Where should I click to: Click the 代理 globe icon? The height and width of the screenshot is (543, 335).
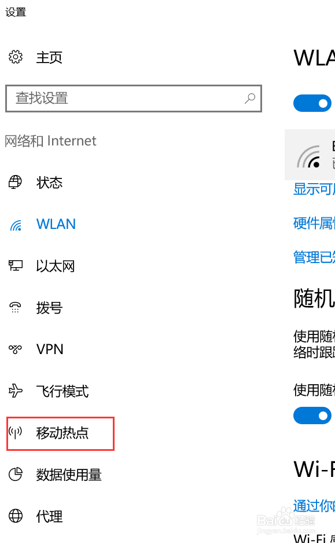16,516
